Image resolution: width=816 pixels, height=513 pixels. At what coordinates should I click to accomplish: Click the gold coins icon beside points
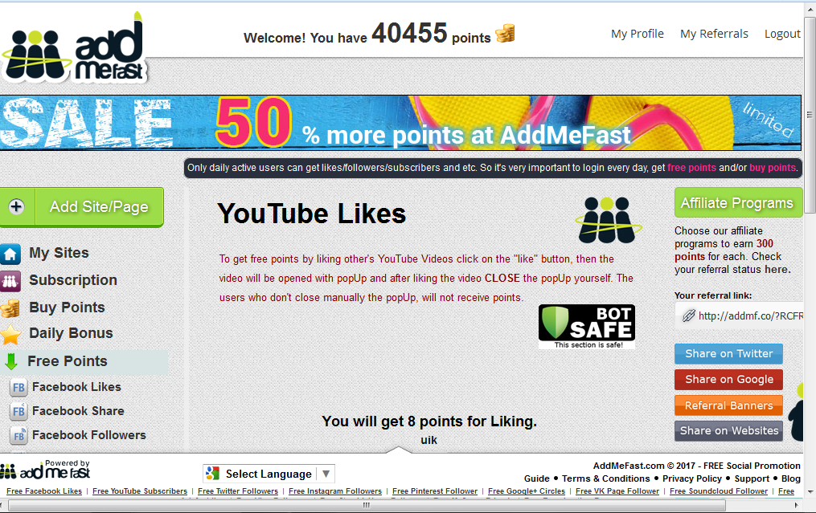pyautogui.click(x=505, y=34)
